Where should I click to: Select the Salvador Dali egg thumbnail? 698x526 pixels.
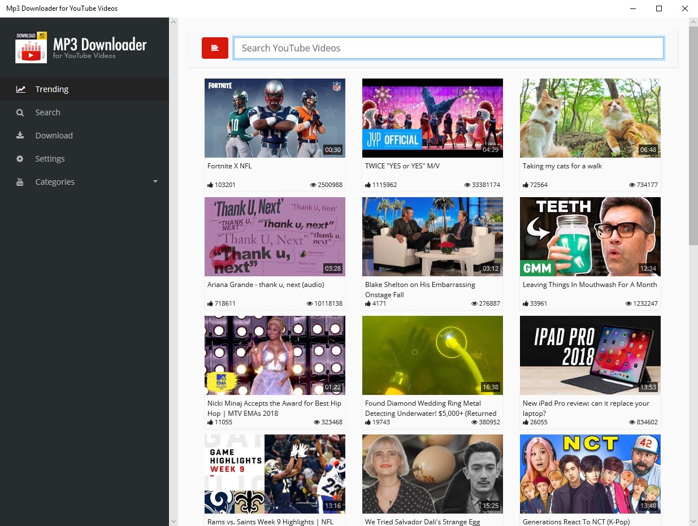tap(432, 474)
